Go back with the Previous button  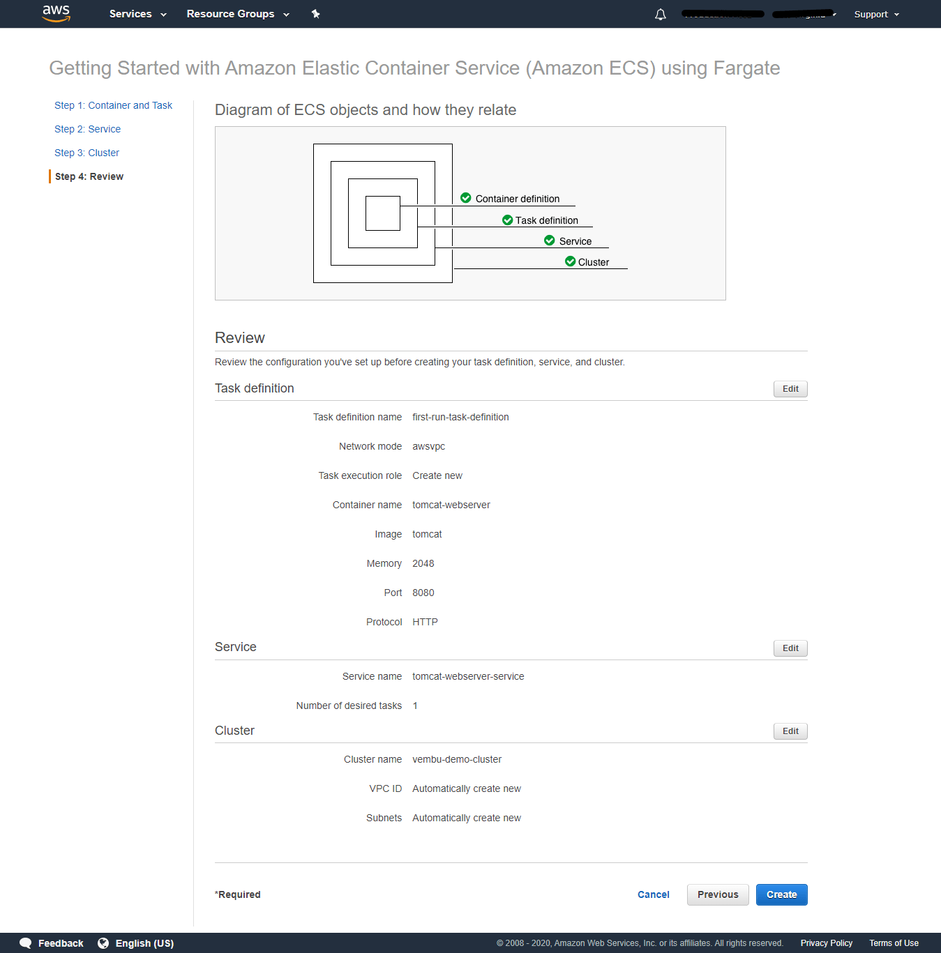coord(718,894)
